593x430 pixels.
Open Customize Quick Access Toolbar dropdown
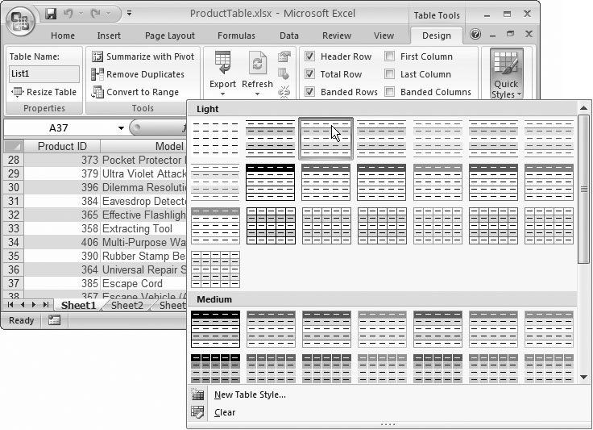(x=128, y=14)
